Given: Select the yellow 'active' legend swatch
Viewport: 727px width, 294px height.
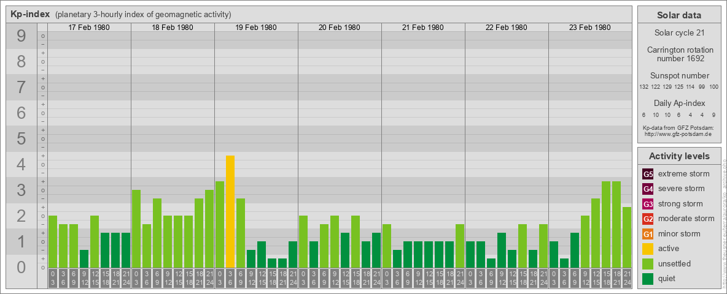Looking at the screenshot, I should coord(648,249).
